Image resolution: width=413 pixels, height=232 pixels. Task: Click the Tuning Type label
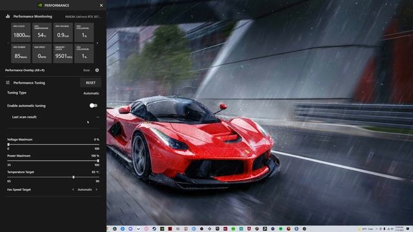tap(17, 93)
